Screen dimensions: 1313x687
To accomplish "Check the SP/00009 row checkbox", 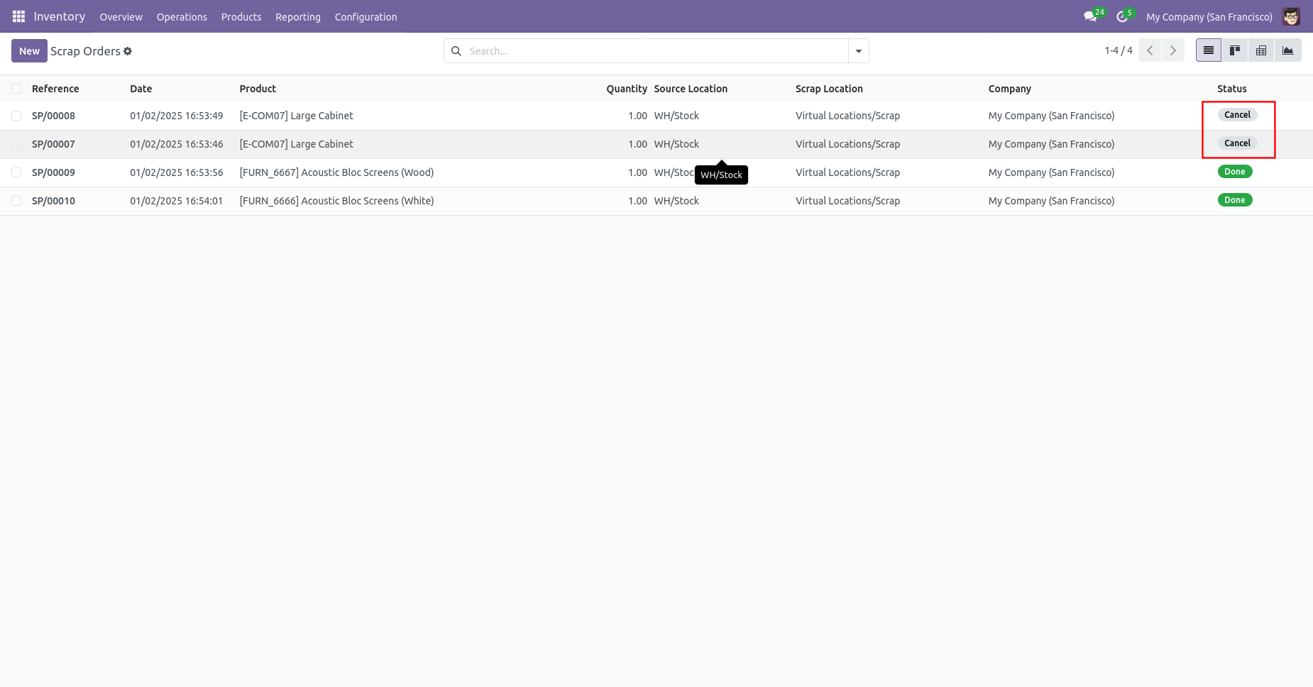I will pyautogui.click(x=16, y=172).
